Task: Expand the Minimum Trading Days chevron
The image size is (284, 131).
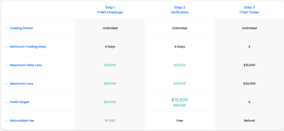Action: coord(6,47)
